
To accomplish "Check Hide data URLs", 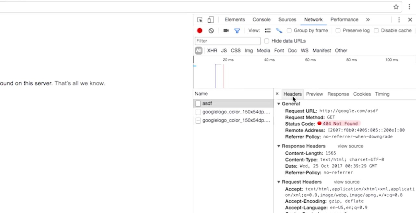I will pyautogui.click(x=266, y=41).
